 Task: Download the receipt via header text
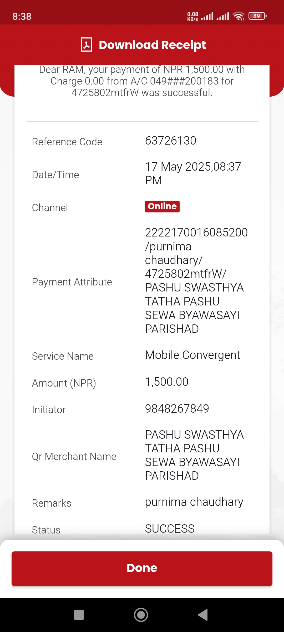point(152,45)
